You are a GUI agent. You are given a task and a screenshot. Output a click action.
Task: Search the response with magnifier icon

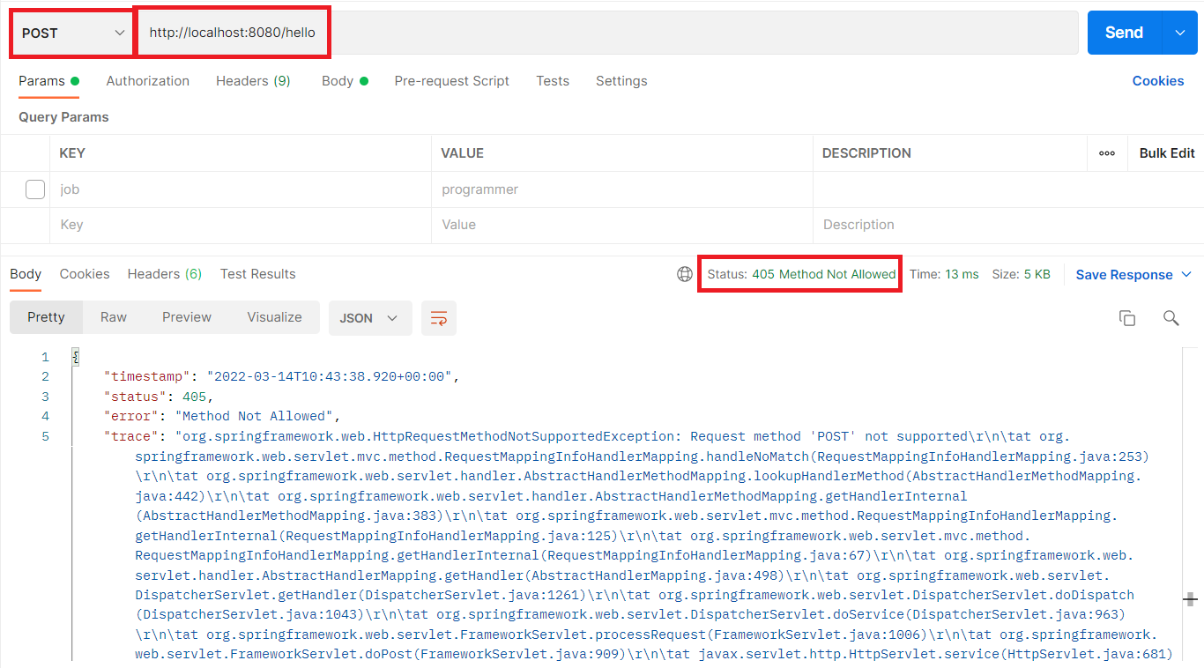(1171, 318)
